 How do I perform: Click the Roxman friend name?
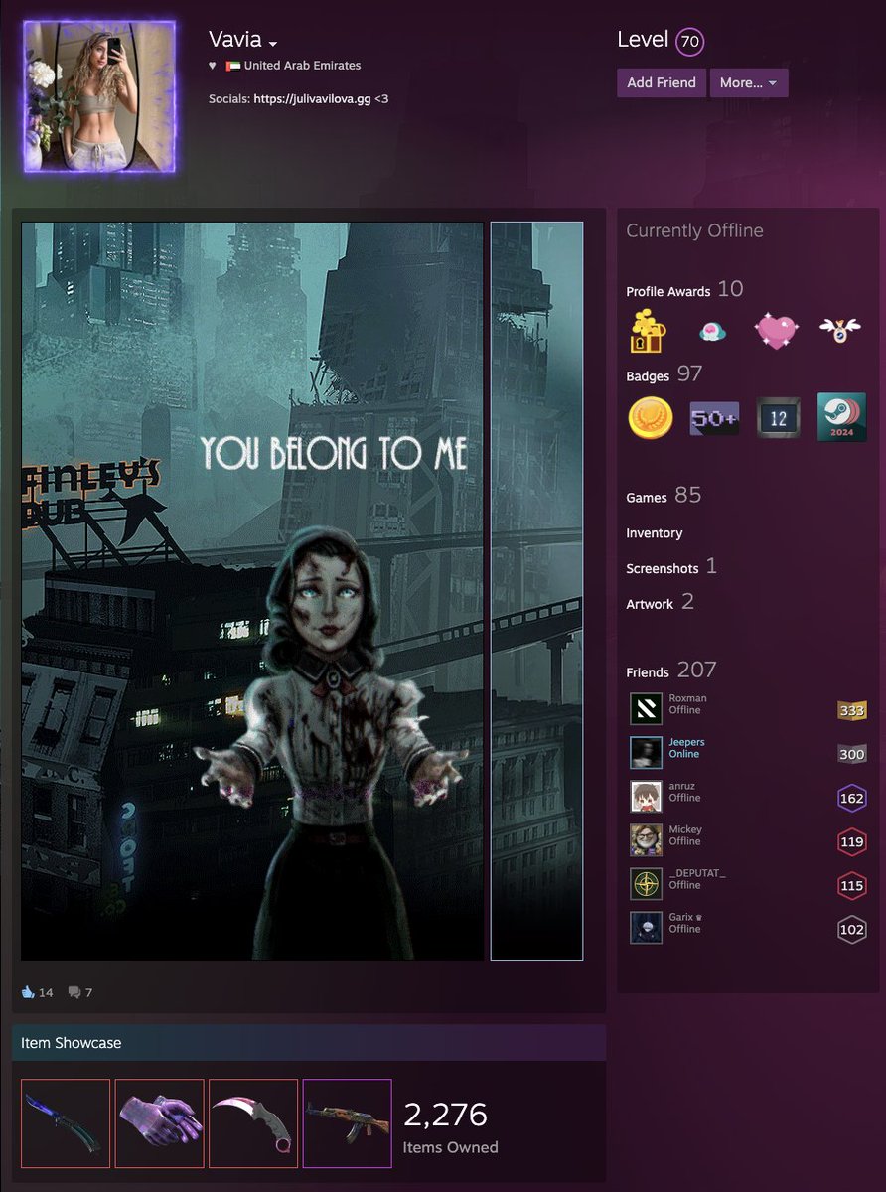pyautogui.click(x=687, y=698)
